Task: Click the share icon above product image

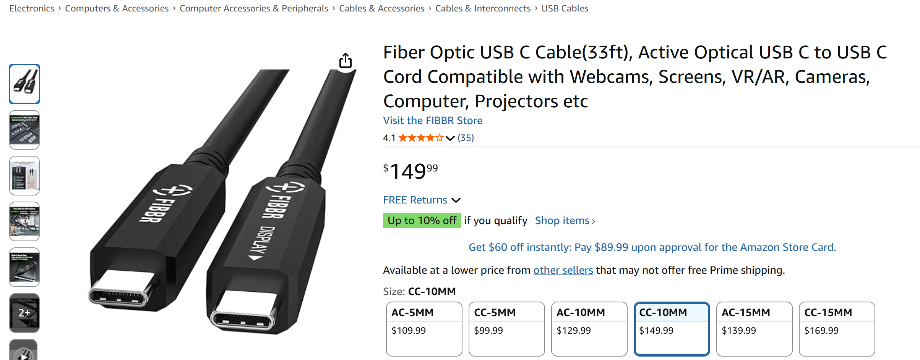Action: click(346, 60)
